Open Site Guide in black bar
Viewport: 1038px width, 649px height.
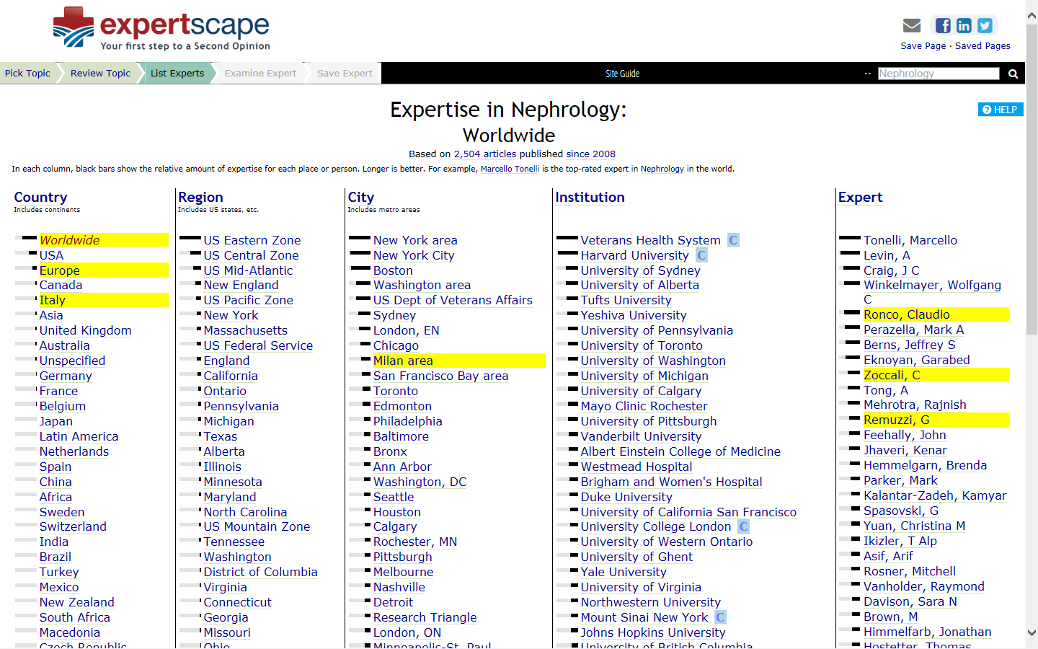(622, 74)
